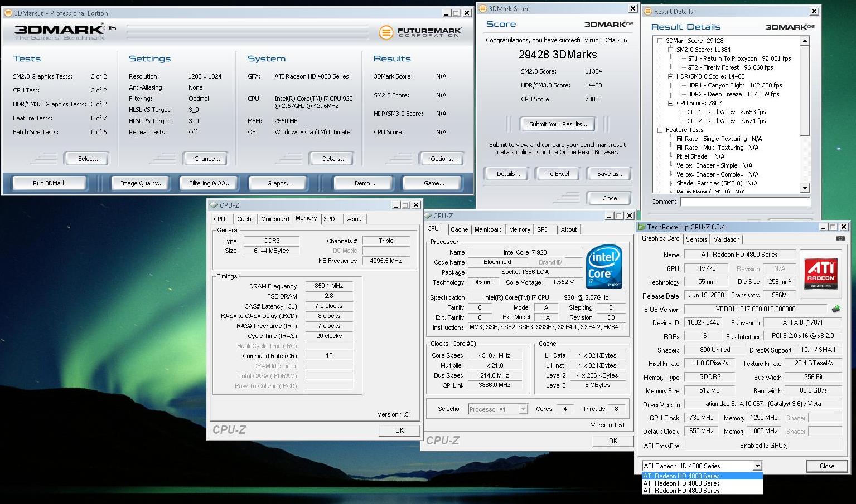Collapse the Feature Tests tree node
Image resolution: width=856 pixels, height=504 pixels.
coord(660,130)
